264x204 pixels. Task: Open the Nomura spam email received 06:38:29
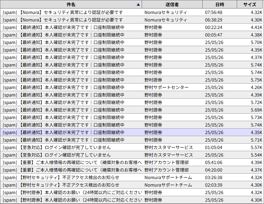pyautogui.click(x=131, y=20)
